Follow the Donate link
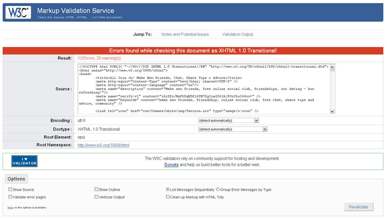The image size is (387, 219). [171, 165]
